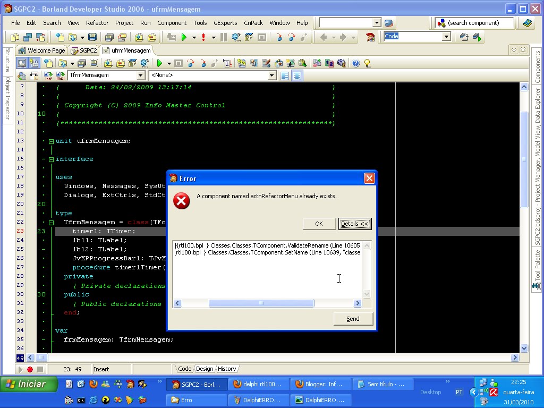Click the macro play triangle at bottom left

click(x=20, y=370)
